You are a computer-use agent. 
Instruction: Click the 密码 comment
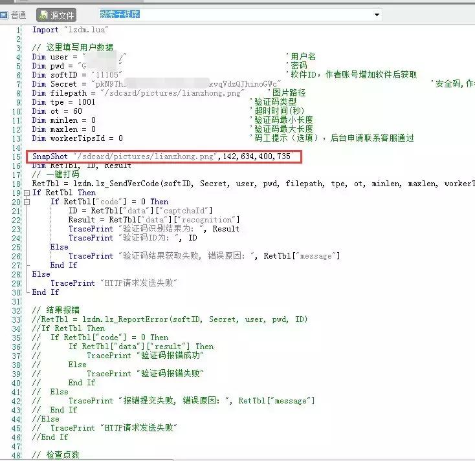tap(296, 66)
